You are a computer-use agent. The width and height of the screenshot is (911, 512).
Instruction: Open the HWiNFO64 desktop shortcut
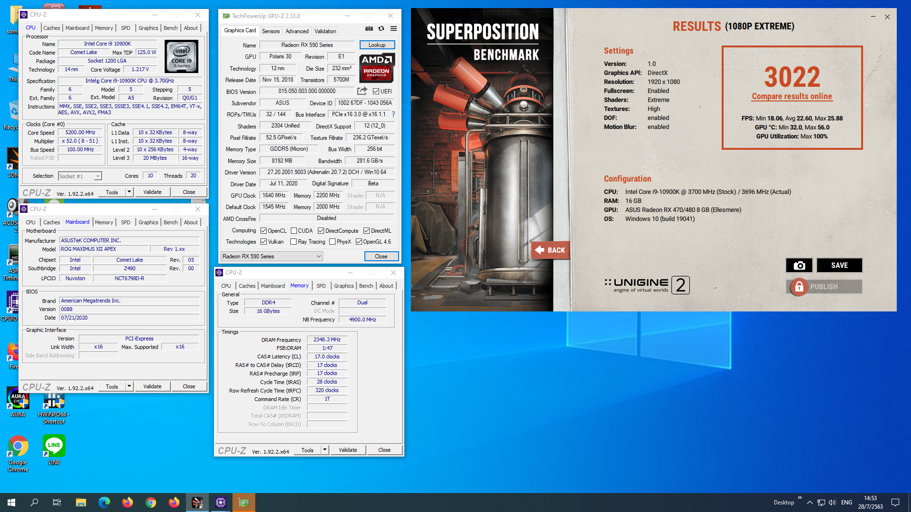(x=54, y=407)
